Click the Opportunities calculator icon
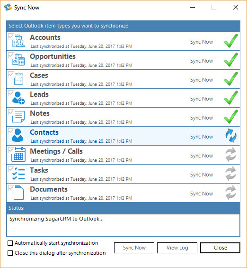 [x=18, y=60]
